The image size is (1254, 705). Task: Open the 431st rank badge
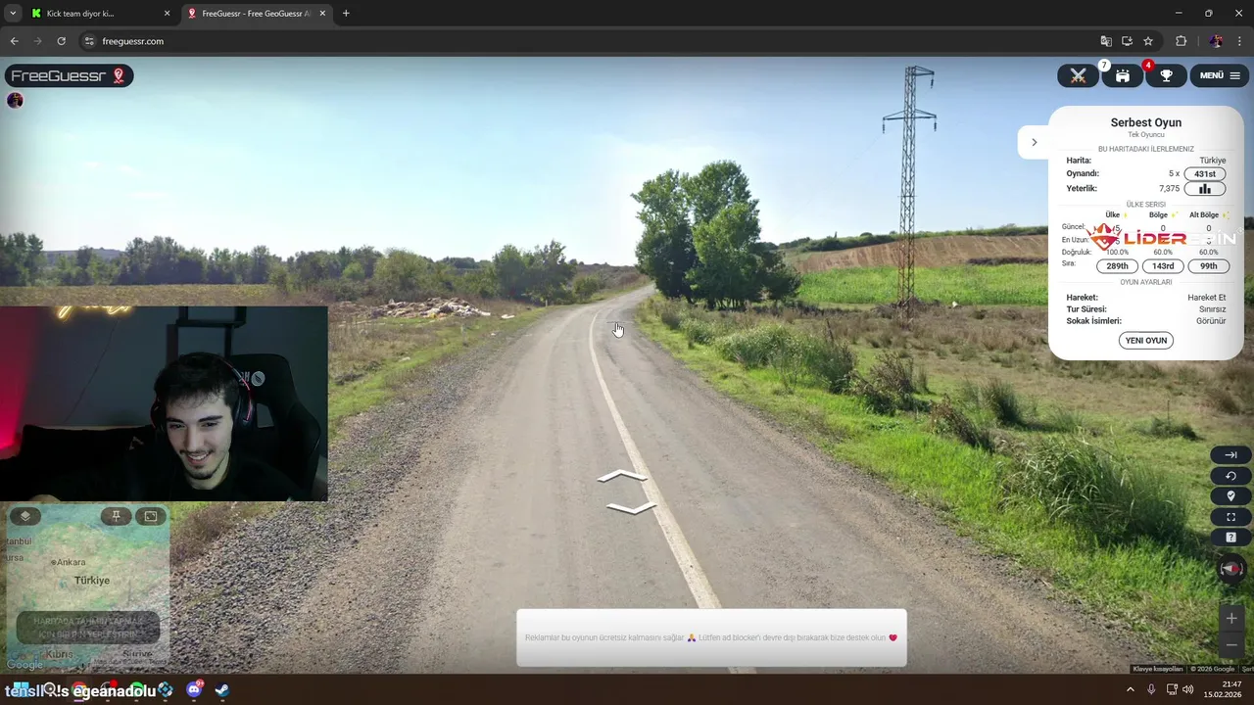pos(1205,173)
